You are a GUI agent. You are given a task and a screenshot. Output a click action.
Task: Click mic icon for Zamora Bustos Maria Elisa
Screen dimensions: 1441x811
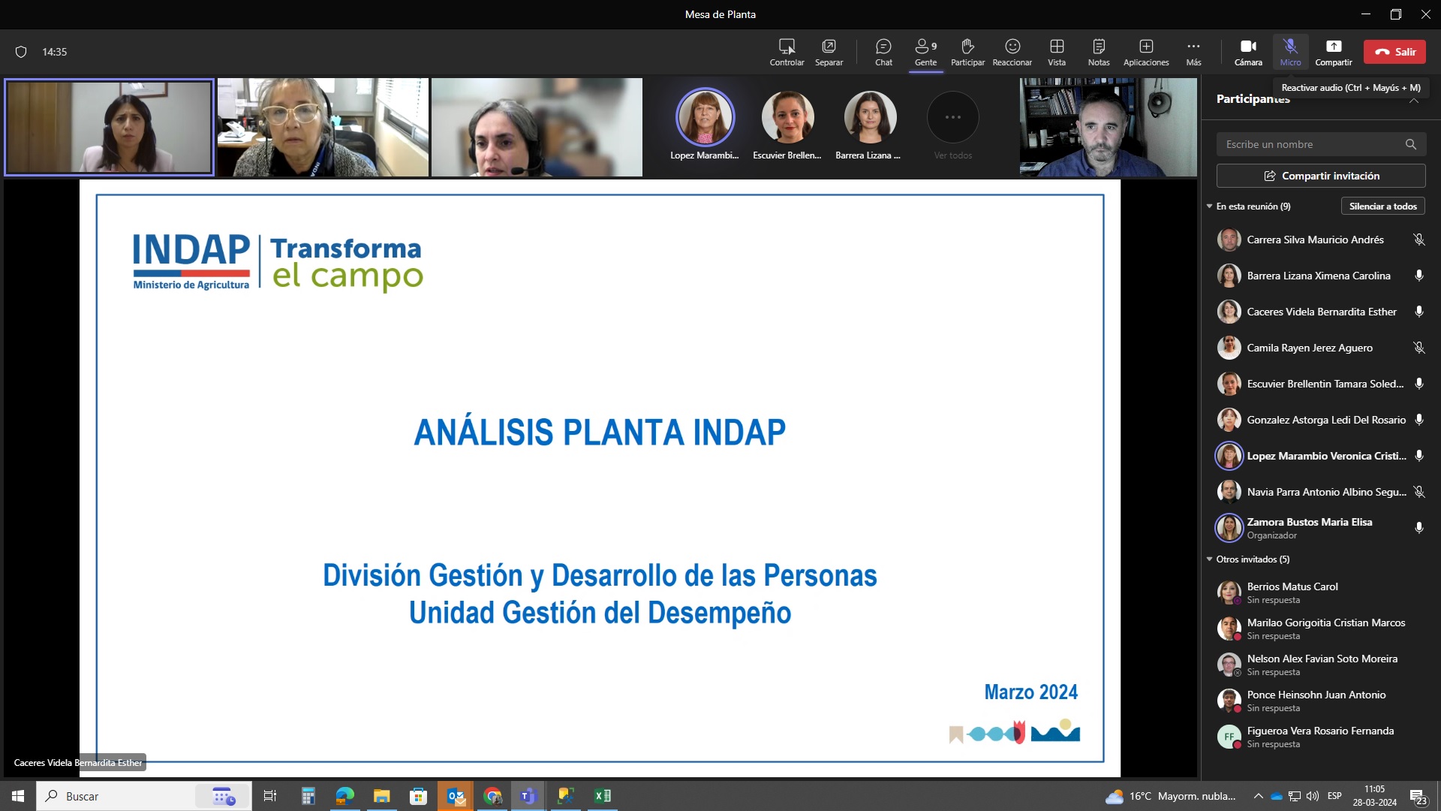pyautogui.click(x=1418, y=528)
